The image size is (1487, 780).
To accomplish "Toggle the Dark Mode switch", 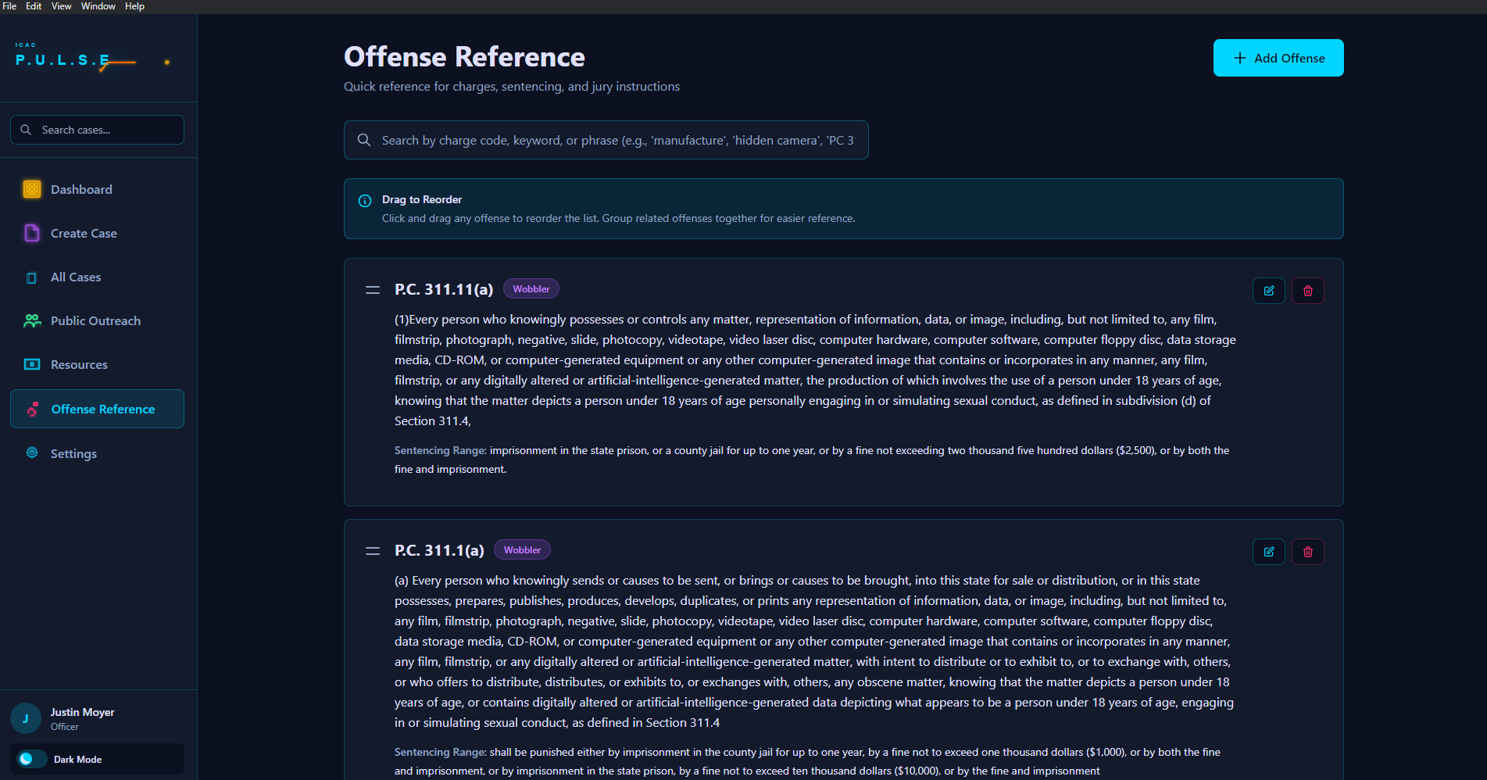I will (32, 759).
